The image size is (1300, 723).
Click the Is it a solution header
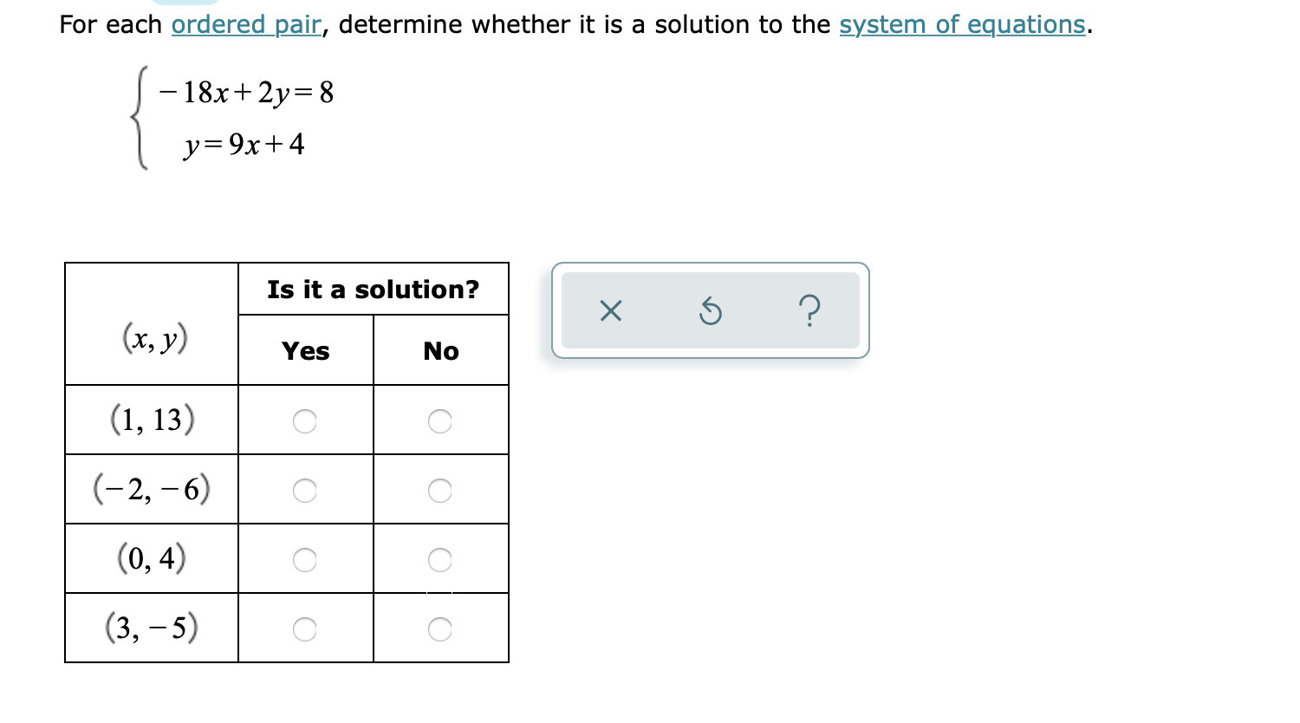pyautogui.click(x=373, y=290)
